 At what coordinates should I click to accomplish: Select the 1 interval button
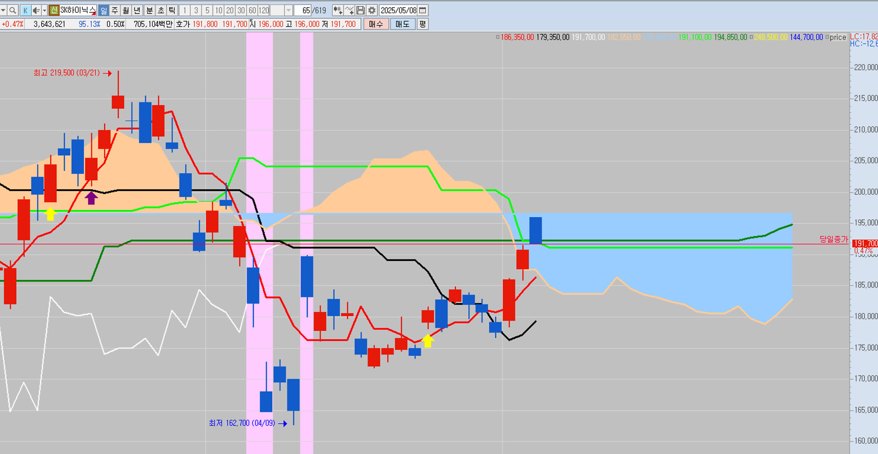pos(185,10)
